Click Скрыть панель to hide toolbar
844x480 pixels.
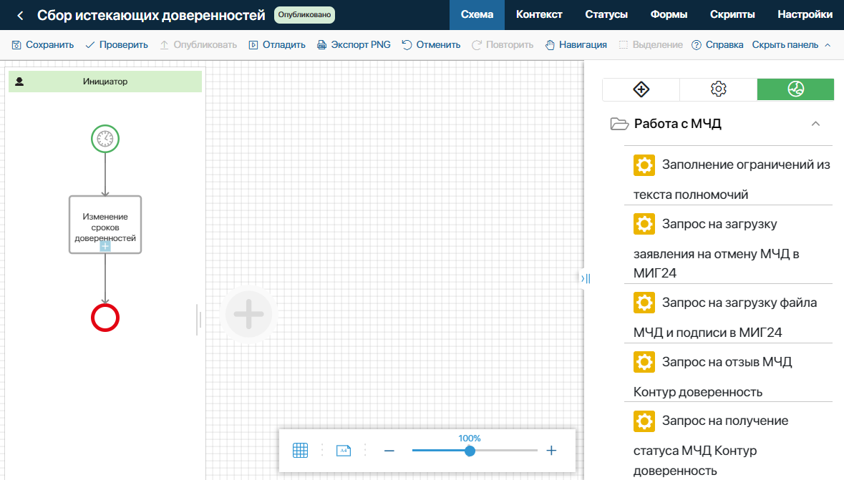[x=791, y=45]
